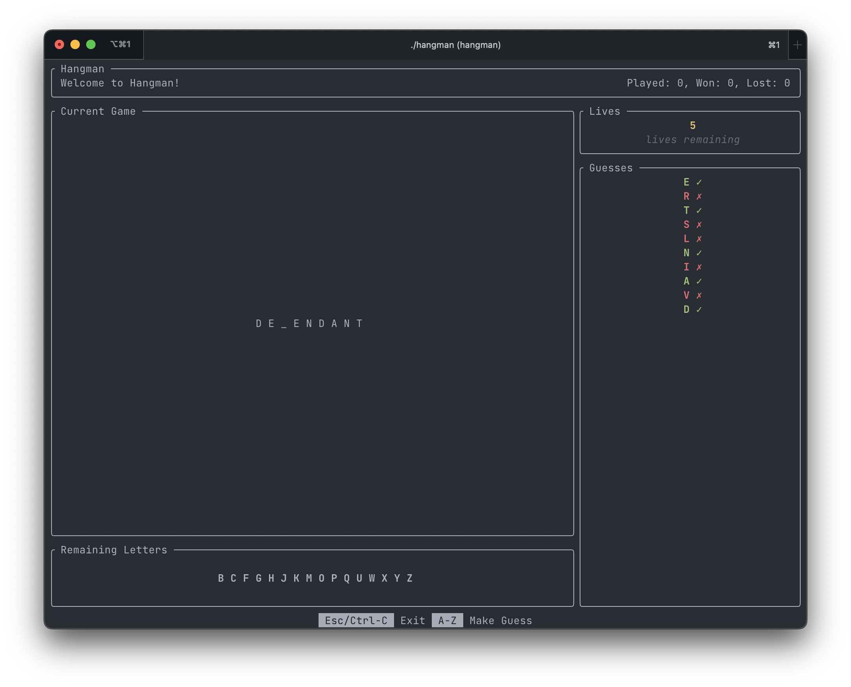Click remaining letter P
This screenshot has height=687, width=851.
point(334,578)
